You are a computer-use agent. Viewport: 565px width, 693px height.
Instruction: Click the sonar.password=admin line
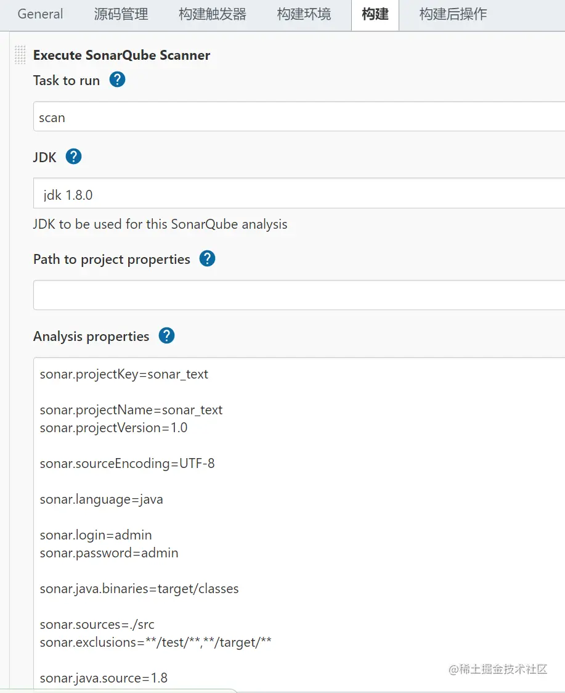pyautogui.click(x=109, y=553)
